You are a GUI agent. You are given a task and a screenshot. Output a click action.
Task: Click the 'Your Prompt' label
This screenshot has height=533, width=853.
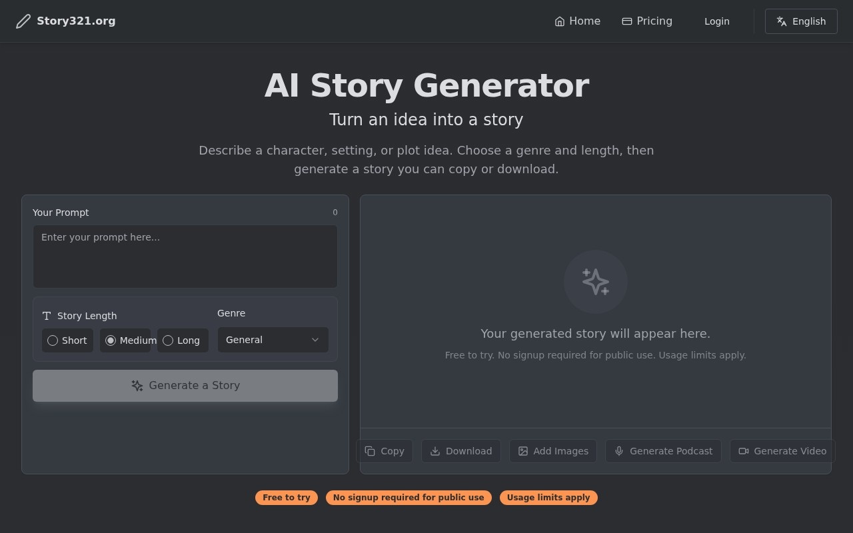coord(61,213)
